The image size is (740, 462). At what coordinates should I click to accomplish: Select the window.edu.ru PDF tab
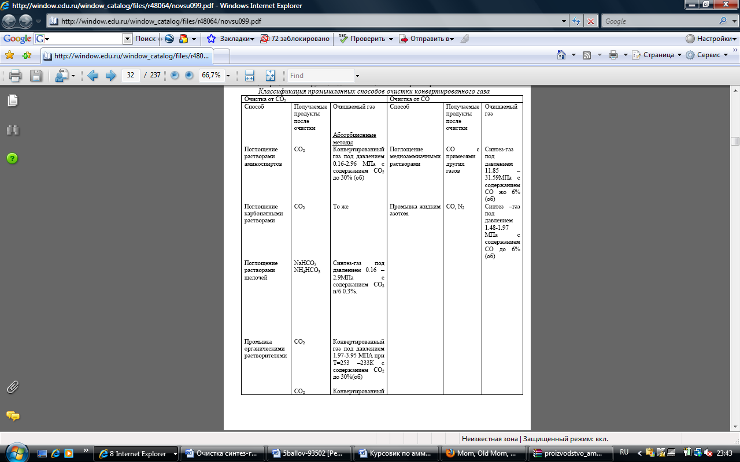(127, 56)
